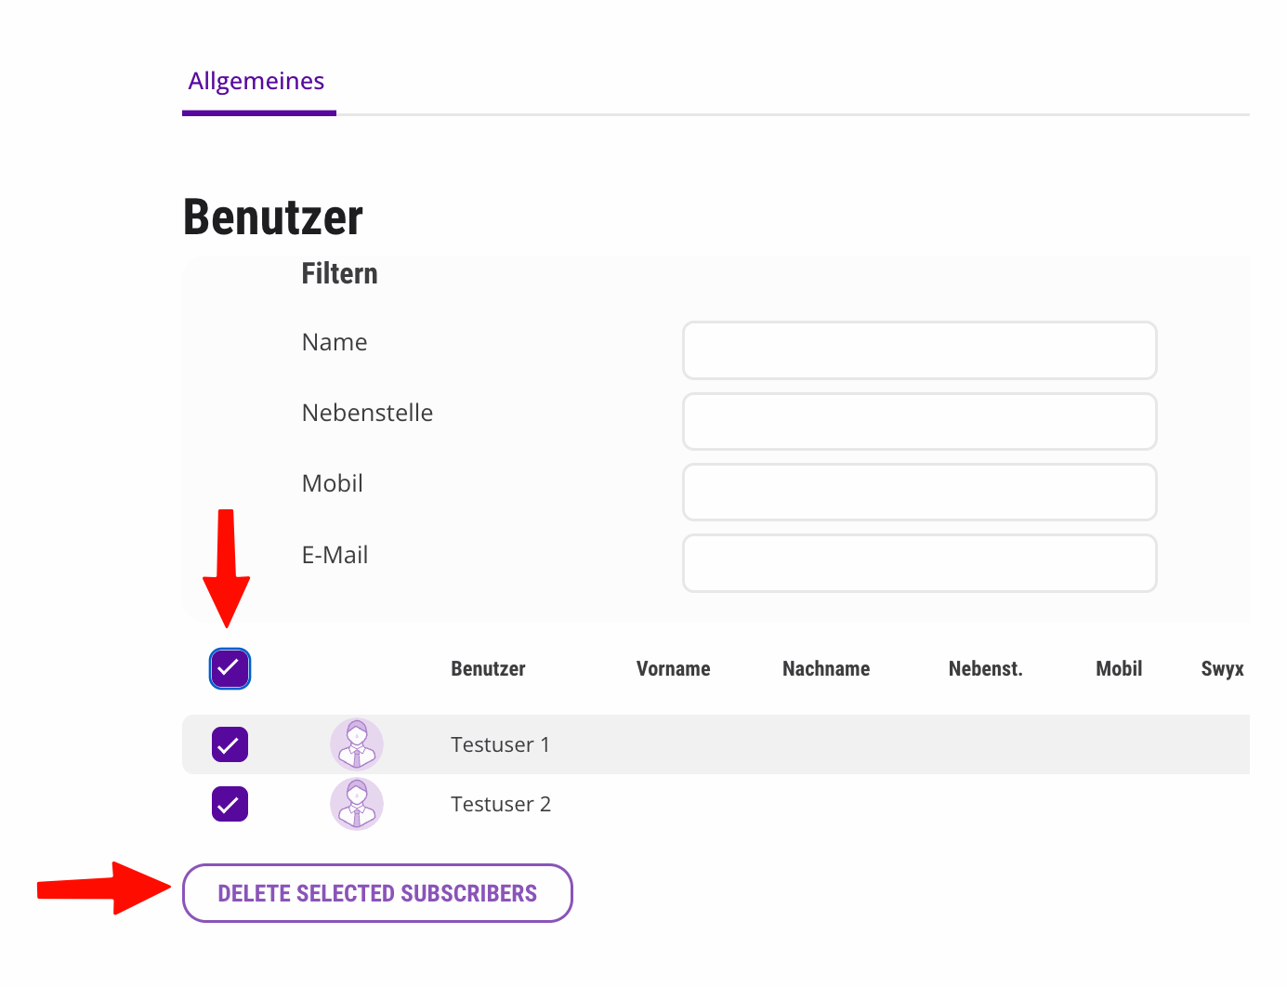Screen dimensions: 1287x987
Task: Select the E-Mail filter input
Action: click(x=919, y=563)
